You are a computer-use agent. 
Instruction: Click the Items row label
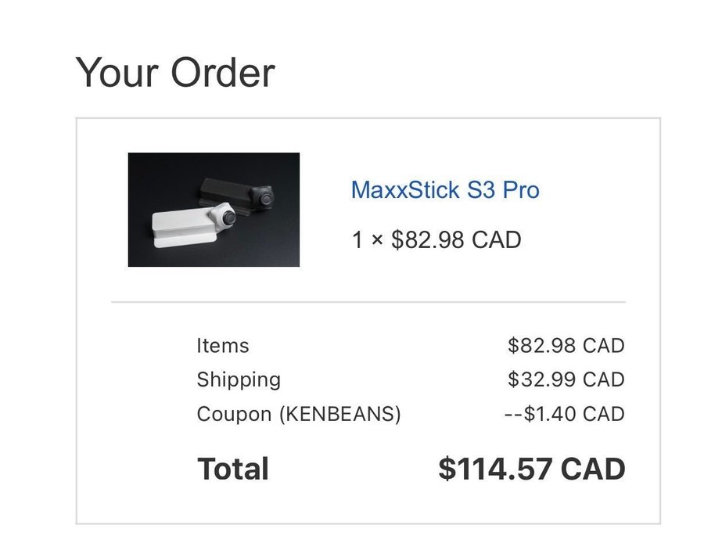[x=223, y=346]
